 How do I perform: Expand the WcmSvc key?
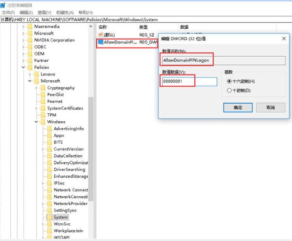(43, 224)
